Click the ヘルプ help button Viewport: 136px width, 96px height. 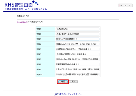pos(125,6)
